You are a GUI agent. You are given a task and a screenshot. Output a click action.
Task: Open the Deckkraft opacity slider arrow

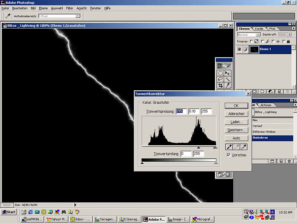click(x=290, y=35)
